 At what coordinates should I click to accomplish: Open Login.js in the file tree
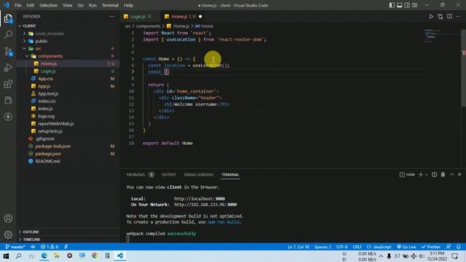pyautogui.click(x=48, y=71)
